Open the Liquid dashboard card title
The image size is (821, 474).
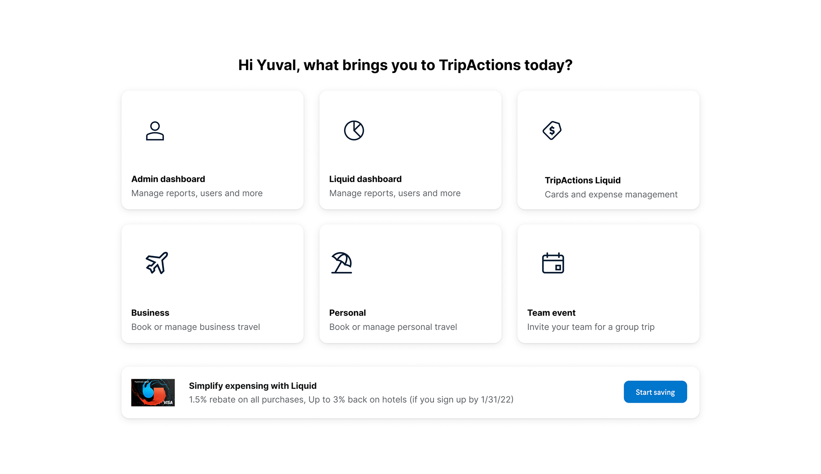point(365,179)
